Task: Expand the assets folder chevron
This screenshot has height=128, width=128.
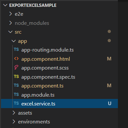Action: click(x=14, y=113)
